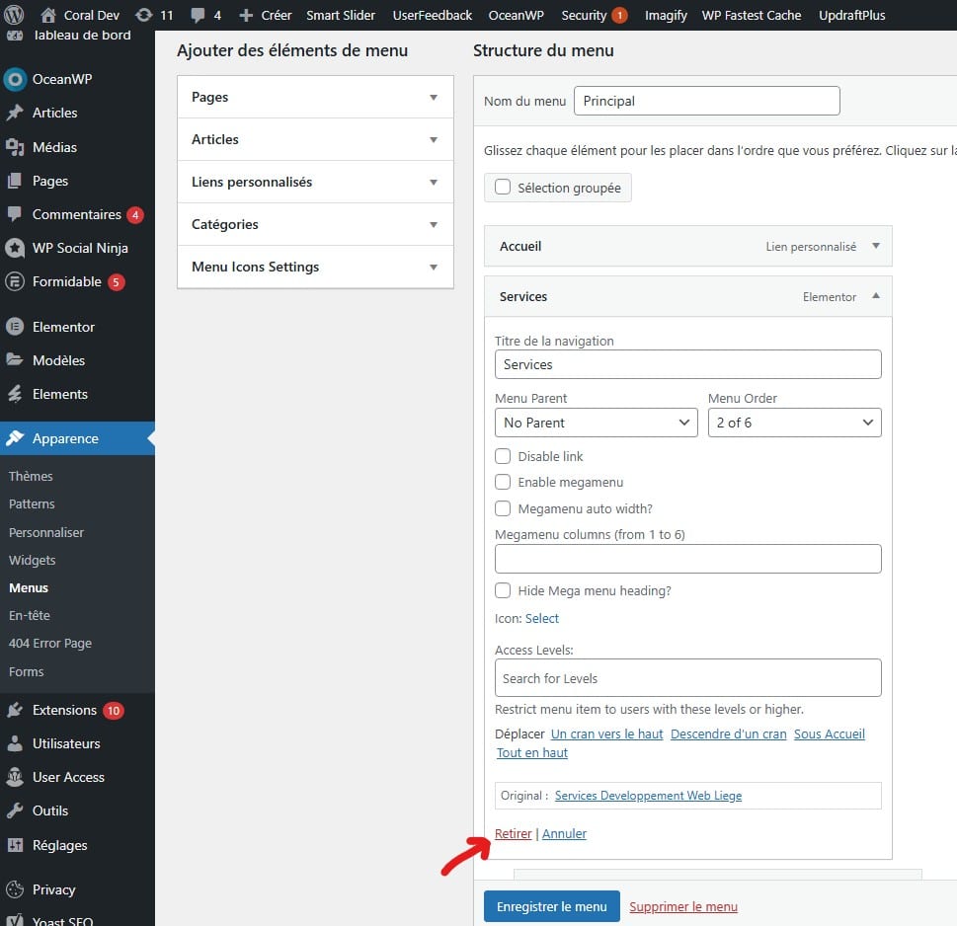Click the Formidable icon in sidebar
Image resolution: width=957 pixels, height=926 pixels.
click(x=15, y=281)
